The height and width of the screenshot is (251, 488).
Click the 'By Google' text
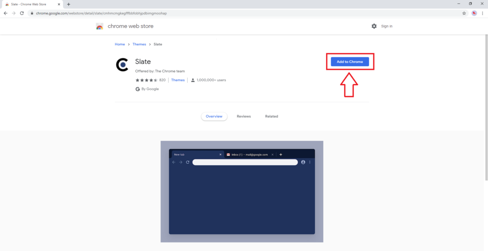click(150, 89)
